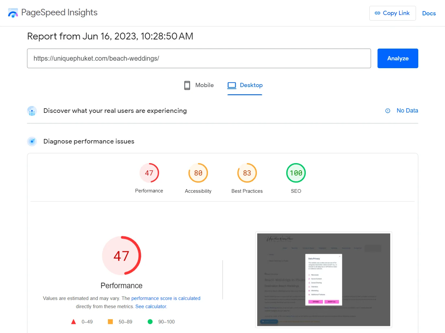Click the Accessibility label under score 80
Screen dimensions: 445x333
pyautogui.click(x=198, y=191)
